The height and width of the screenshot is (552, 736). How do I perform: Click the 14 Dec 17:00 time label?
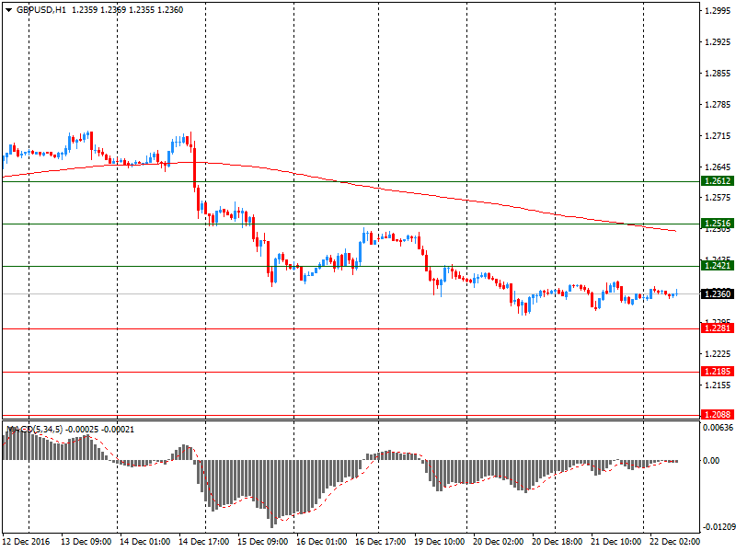point(203,542)
